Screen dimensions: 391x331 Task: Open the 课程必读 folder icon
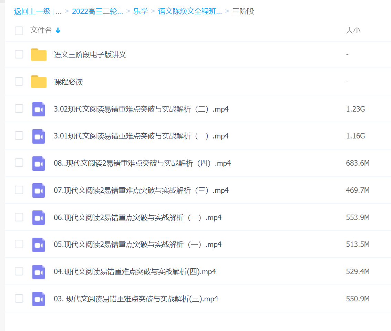pos(38,82)
